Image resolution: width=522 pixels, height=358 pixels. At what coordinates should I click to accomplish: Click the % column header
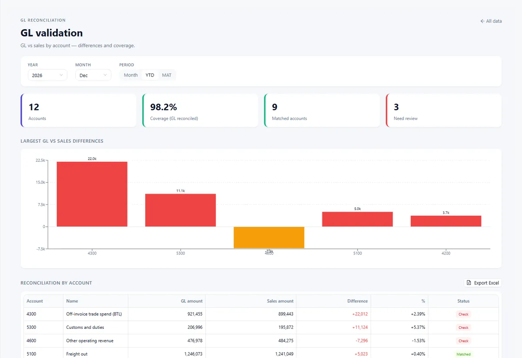[x=399, y=301]
